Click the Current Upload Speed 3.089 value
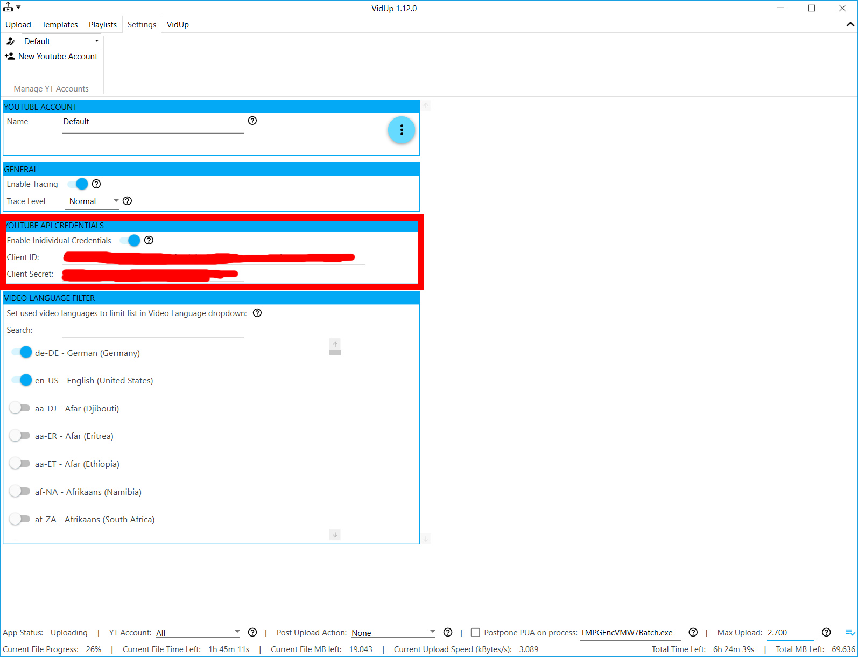This screenshot has width=858, height=657. click(x=529, y=649)
